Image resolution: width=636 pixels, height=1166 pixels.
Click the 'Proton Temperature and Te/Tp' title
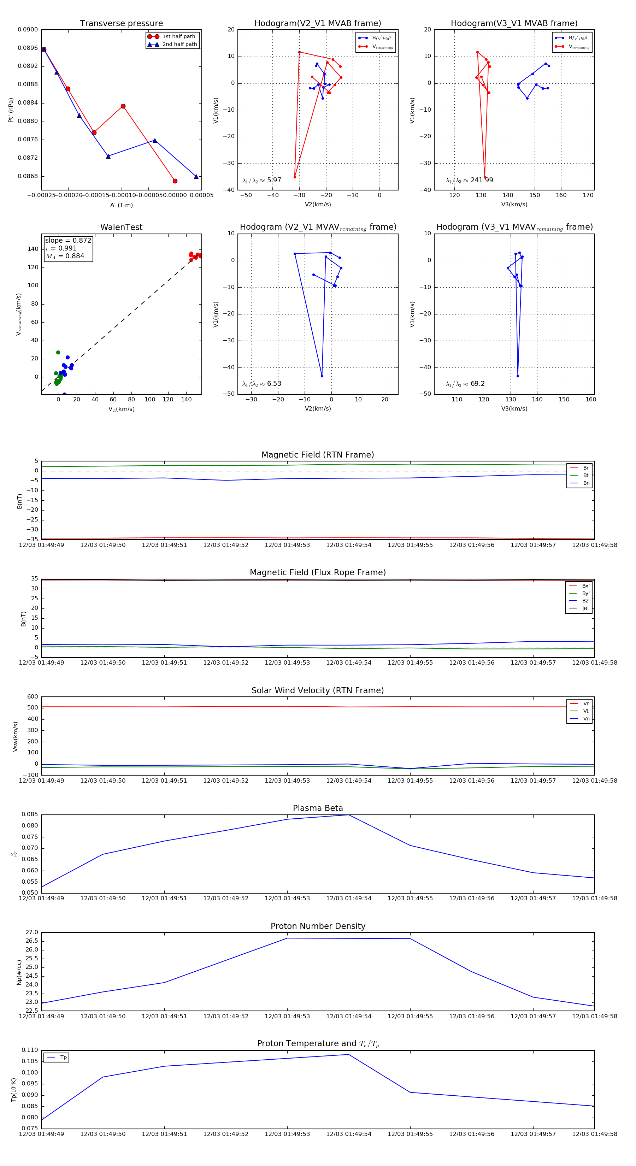(318, 1044)
